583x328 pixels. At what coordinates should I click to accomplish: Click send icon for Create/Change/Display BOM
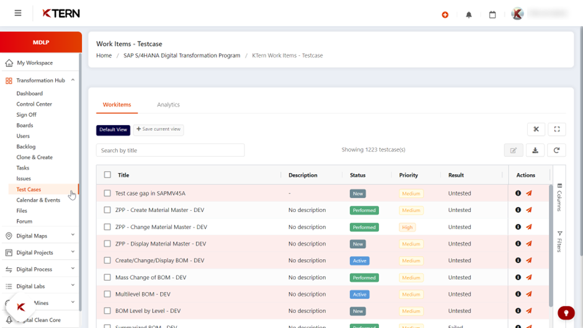529,260
